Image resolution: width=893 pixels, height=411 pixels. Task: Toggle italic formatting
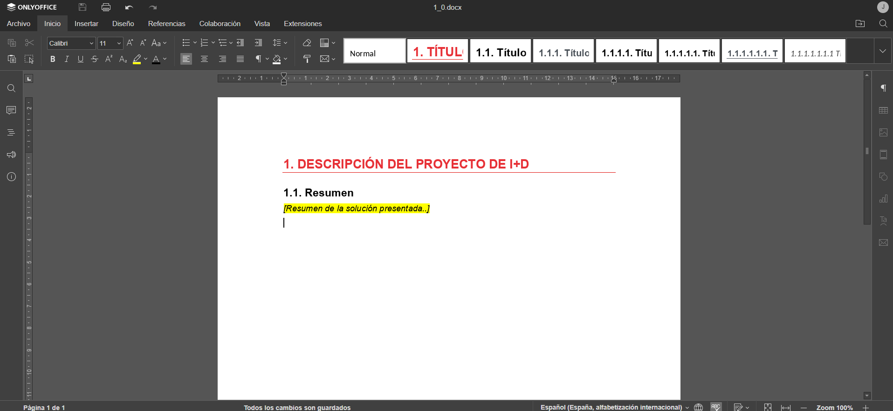click(x=67, y=59)
